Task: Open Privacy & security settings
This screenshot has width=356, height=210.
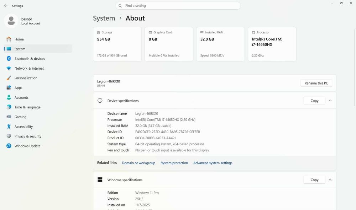Action: click(38, 136)
